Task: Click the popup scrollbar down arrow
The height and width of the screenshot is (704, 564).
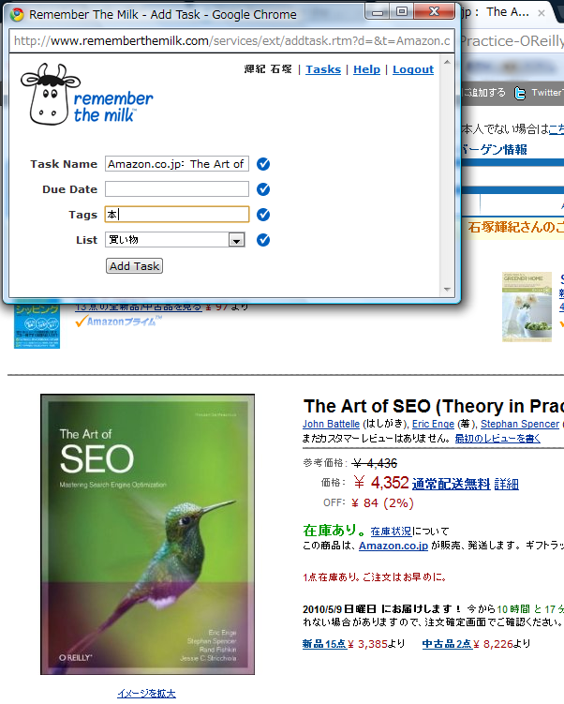Action: coord(447,290)
